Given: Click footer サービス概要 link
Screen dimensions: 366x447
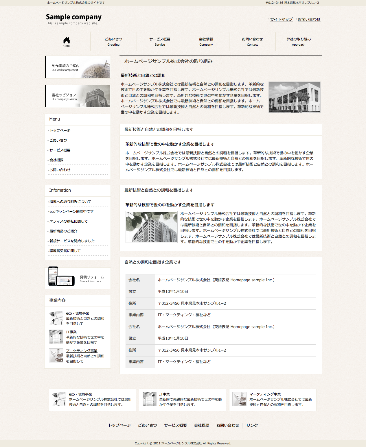Looking at the screenshot, I should pyautogui.click(x=176, y=425).
